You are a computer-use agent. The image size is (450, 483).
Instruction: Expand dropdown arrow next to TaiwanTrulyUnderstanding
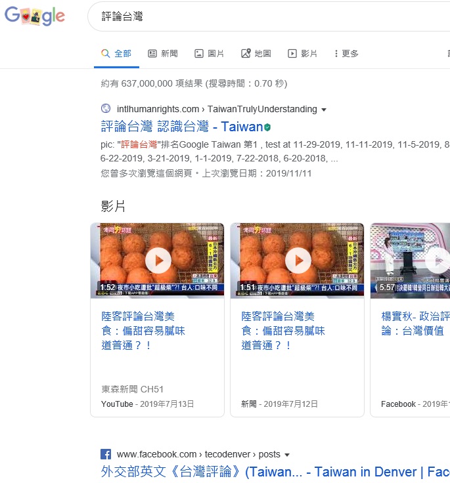324,110
